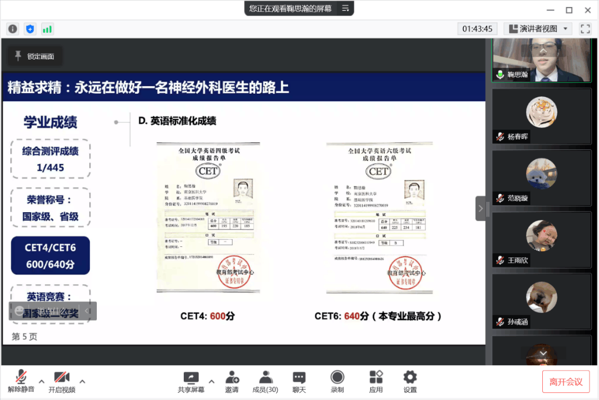This screenshot has width=599, height=400.
Task: Pin the view with 锁定画面
Action: (x=35, y=56)
